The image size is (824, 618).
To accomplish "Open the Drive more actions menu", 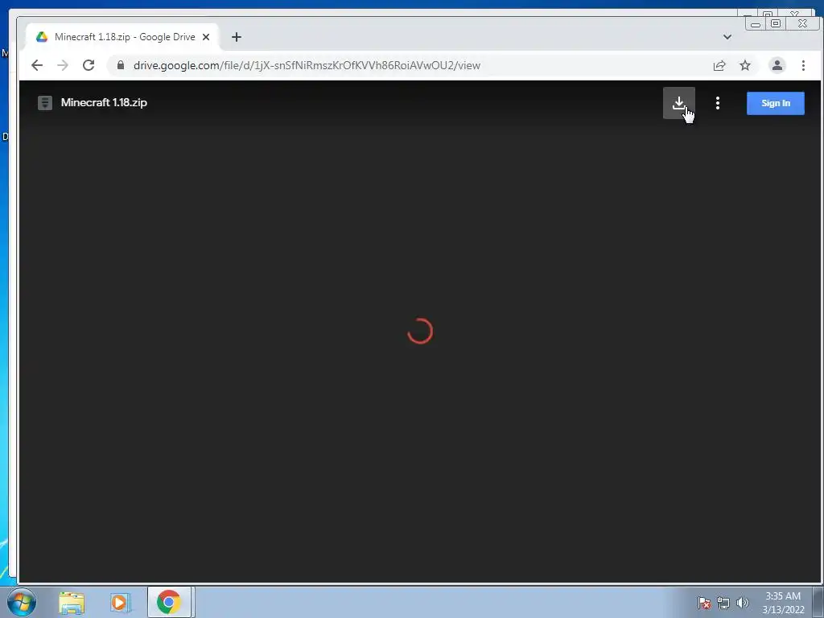I will click(717, 103).
